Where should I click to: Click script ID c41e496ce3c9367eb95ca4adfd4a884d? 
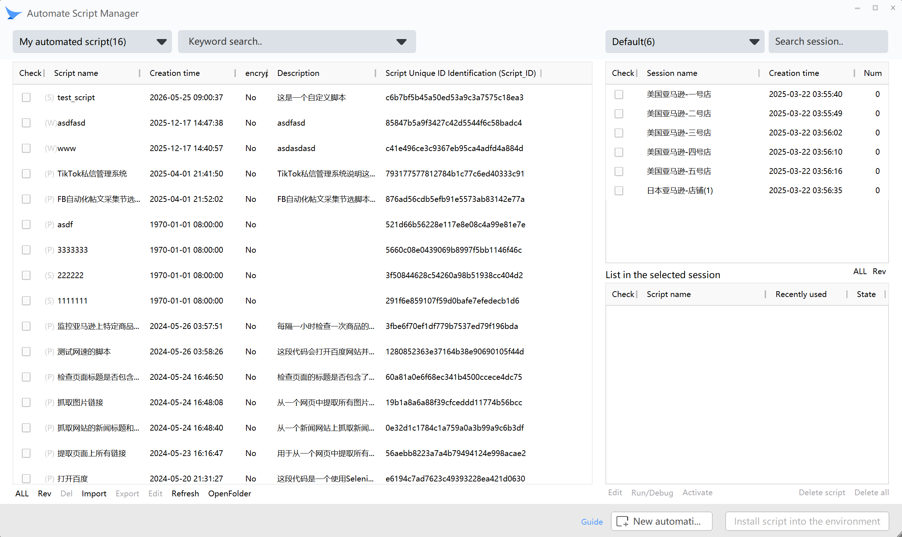point(454,148)
